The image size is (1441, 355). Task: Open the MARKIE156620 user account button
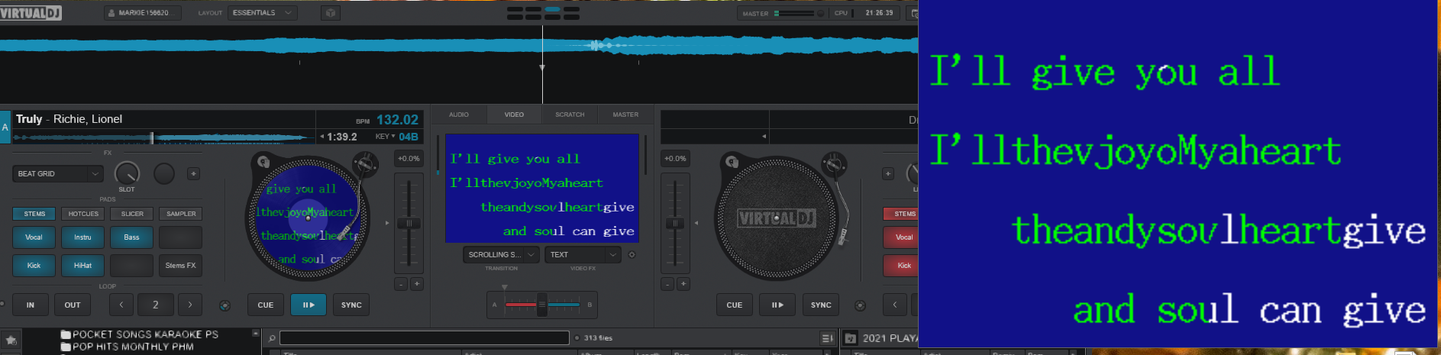pyautogui.click(x=142, y=13)
